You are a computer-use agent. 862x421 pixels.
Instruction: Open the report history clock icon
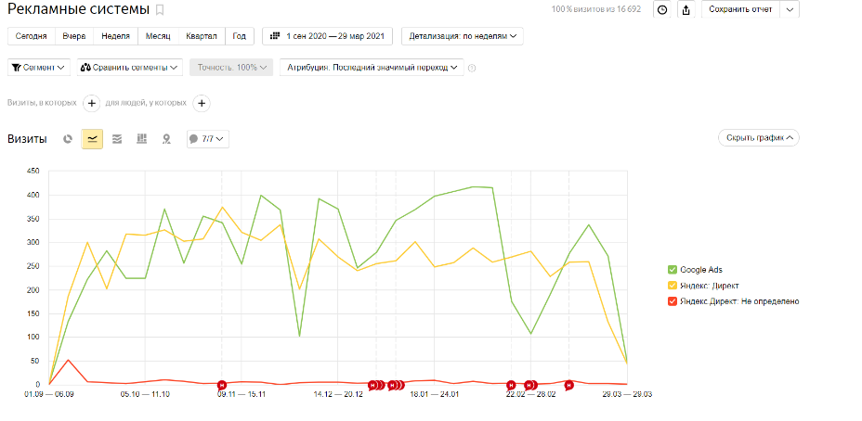click(663, 9)
